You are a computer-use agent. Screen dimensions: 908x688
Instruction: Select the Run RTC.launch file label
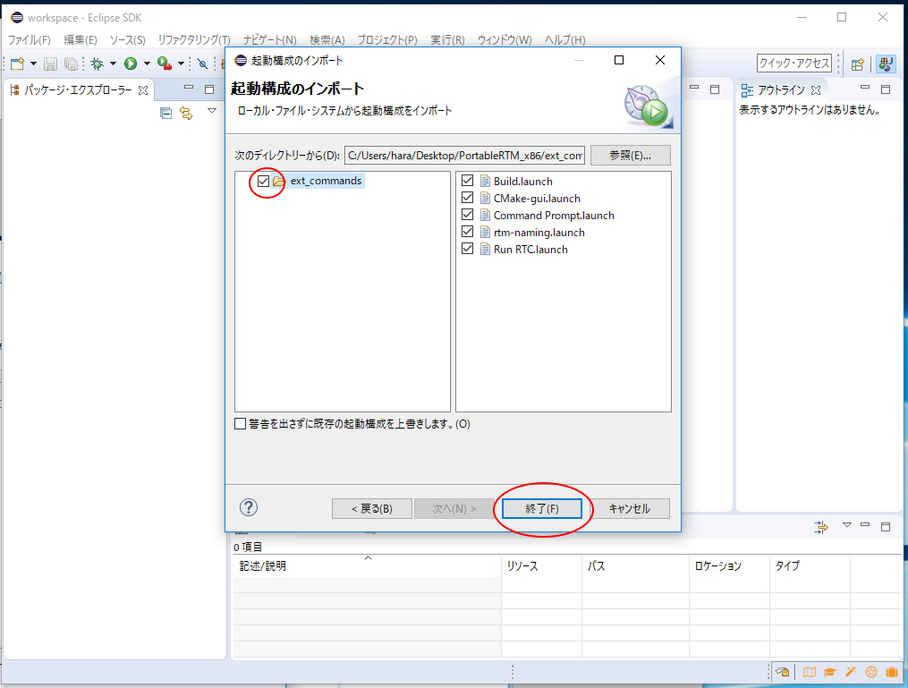530,249
